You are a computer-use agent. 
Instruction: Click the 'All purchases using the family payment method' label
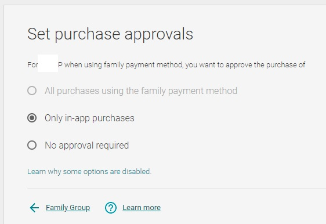click(x=141, y=91)
